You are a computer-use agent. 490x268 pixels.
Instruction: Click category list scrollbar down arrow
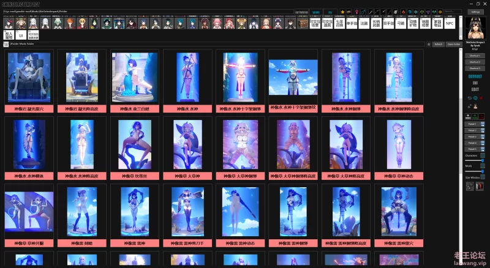(x=461, y=38)
